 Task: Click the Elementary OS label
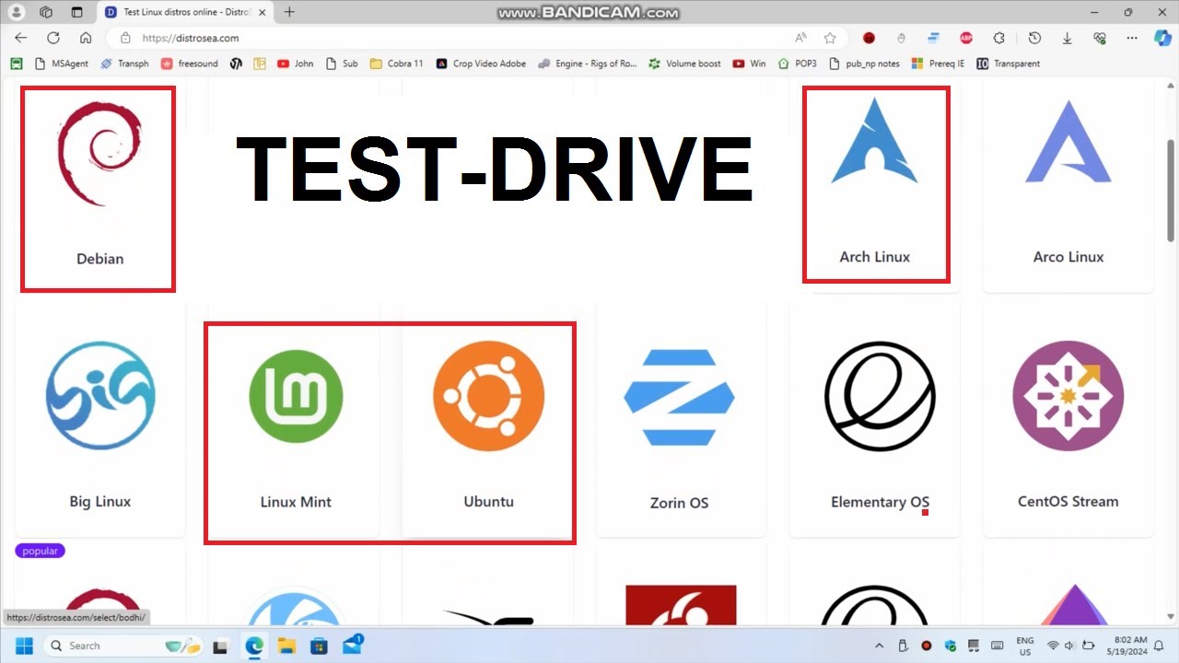click(880, 502)
